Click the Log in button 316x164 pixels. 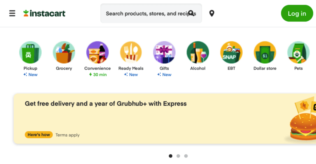pos(297,13)
